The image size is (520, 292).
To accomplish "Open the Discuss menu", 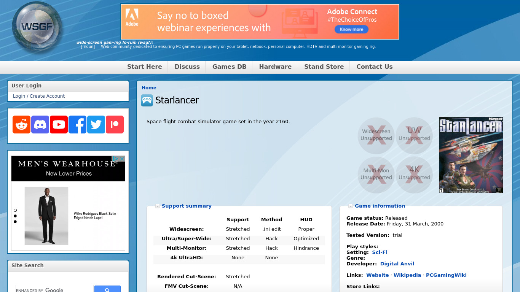I will click(187, 67).
